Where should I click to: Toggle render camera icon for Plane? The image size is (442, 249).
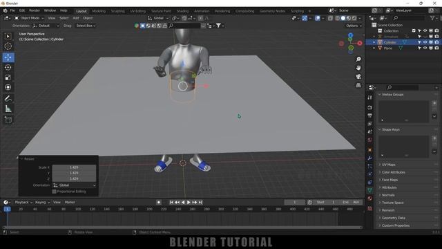[436, 48]
